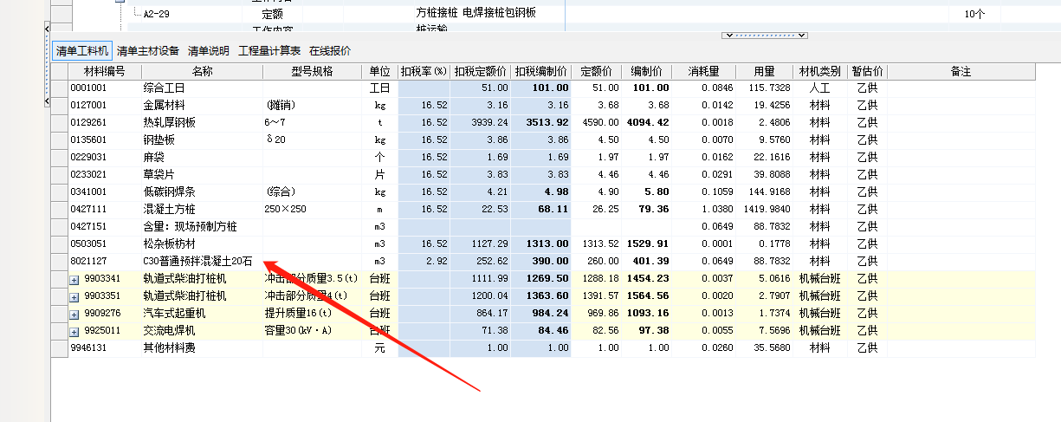Select the 麻袋 name cell
This screenshot has height=422, width=1061.
[202, 157]
